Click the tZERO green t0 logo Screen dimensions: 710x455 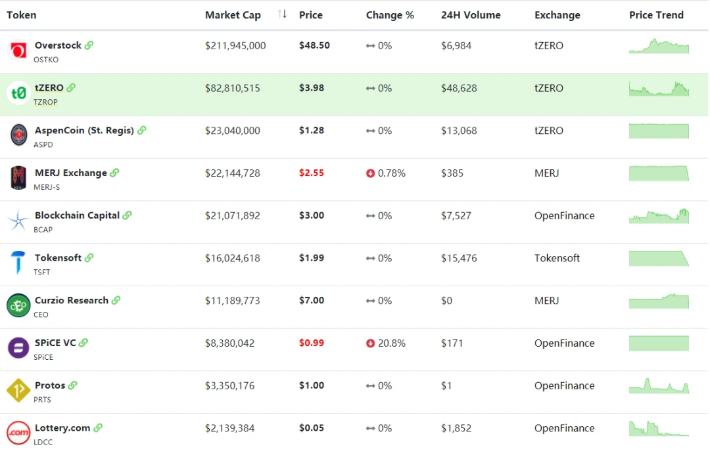pos(18,93)
